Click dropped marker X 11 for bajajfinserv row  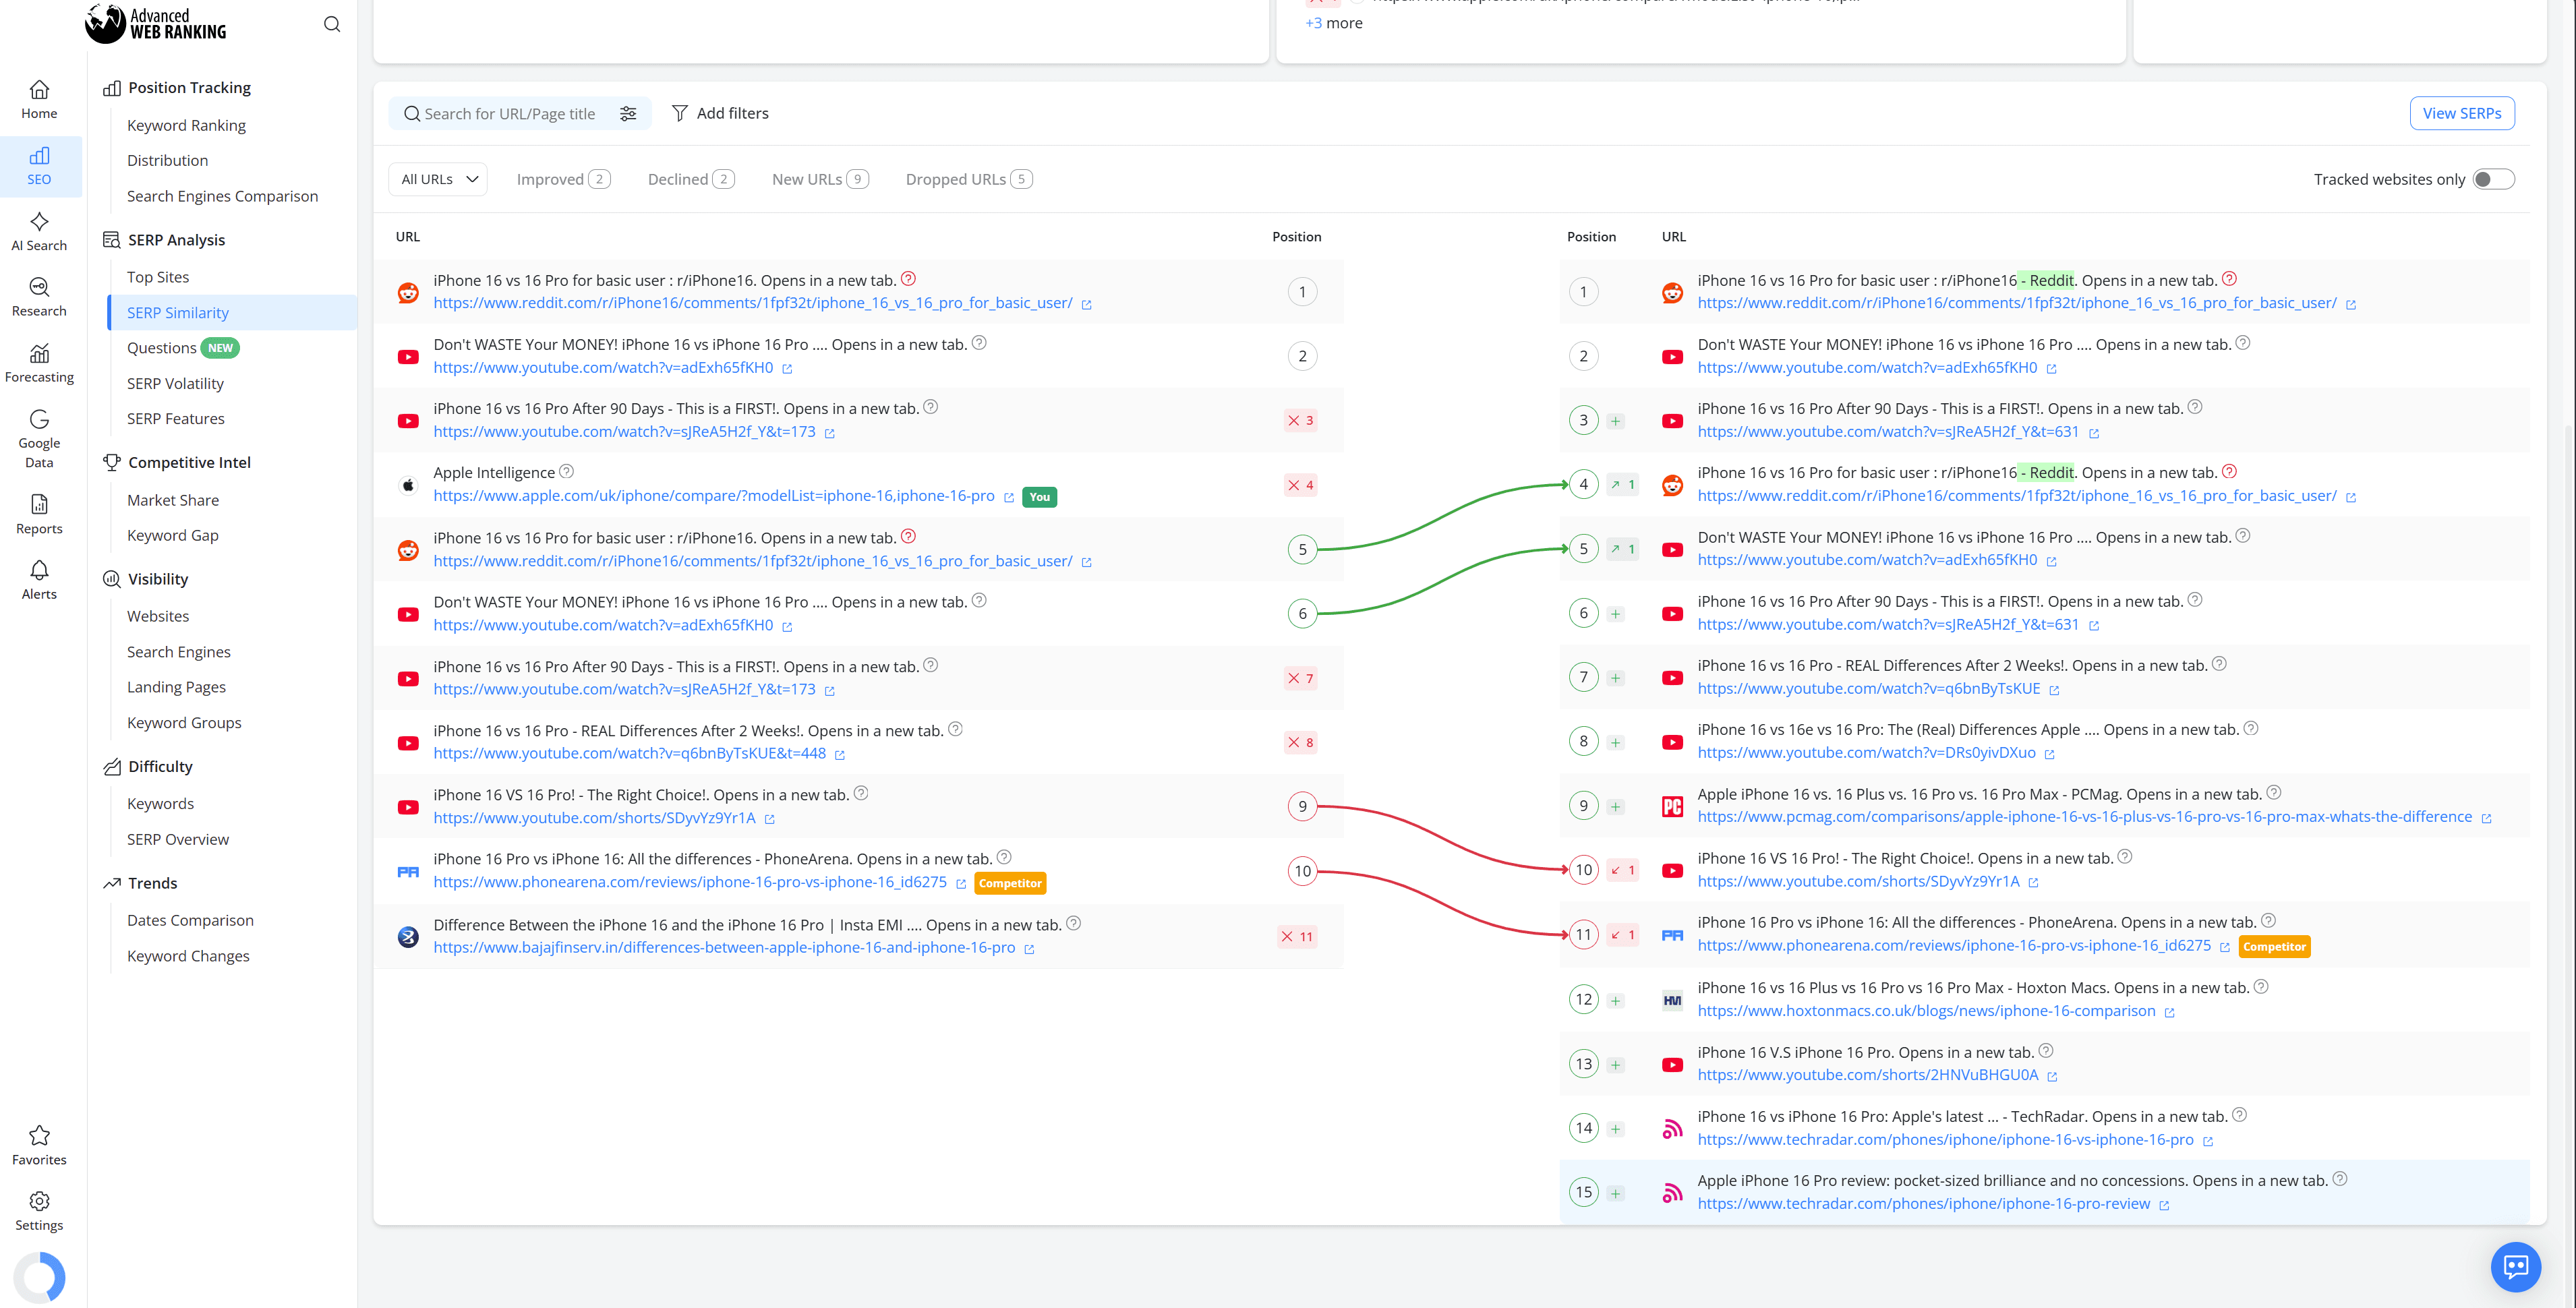(x=1297, y=937)
